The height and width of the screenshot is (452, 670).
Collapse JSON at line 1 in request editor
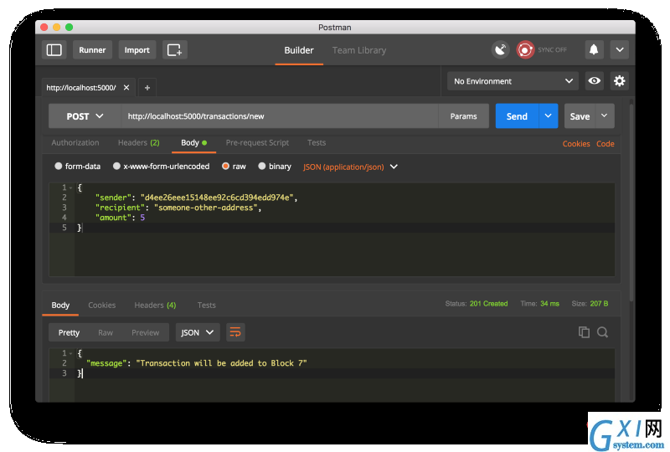(71, 187)
